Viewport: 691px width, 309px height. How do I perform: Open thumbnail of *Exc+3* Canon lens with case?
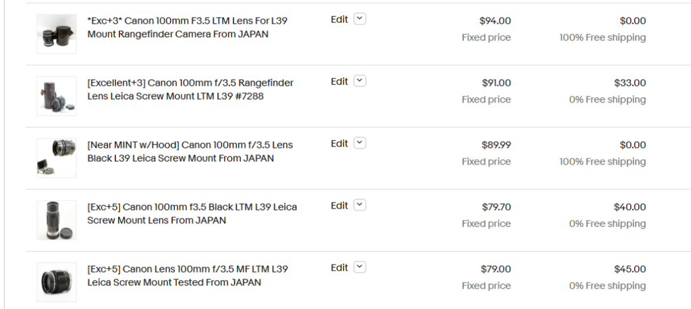pyautogui.click(x=57, y=34)
